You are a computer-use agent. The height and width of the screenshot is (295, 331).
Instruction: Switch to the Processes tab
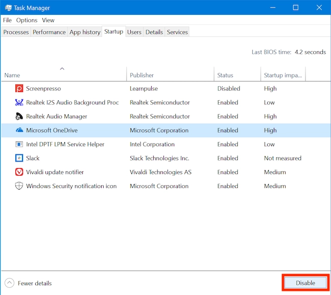coord(16,32)
